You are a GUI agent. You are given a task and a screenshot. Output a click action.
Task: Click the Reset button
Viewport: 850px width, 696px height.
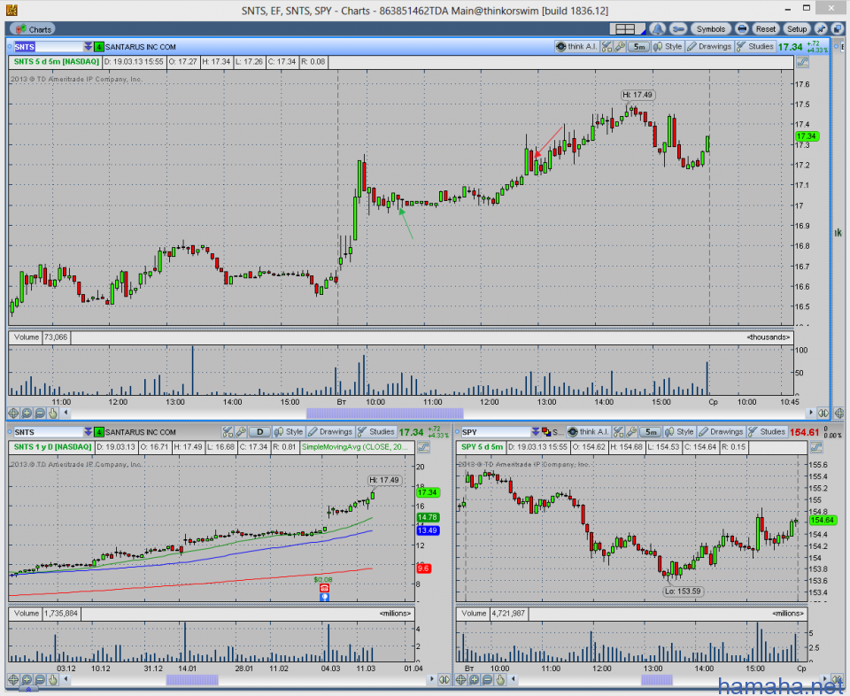(x=765, y=29)
